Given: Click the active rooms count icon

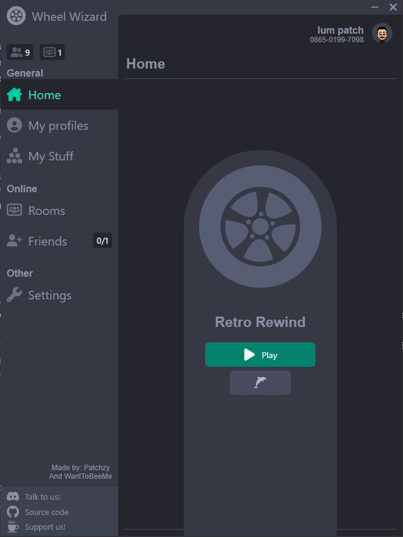Looking at the screenshot, I should tap(50, 52).
